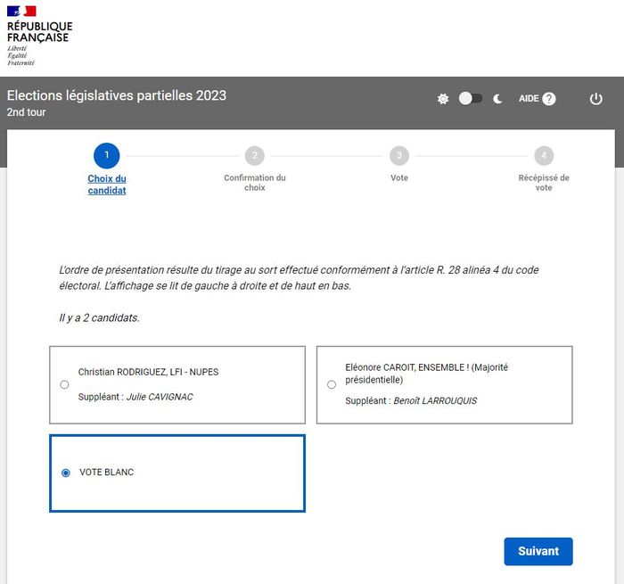This screenshot has width=624, height=584.
Task: Click the Christian RODRIGUEZ, LFI - NUPES card
Action: 177,384
